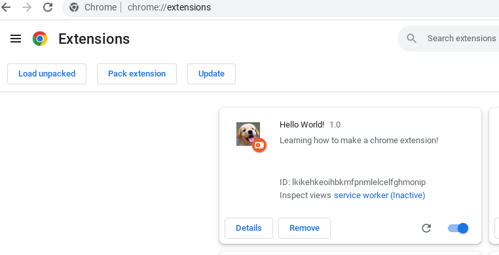The image size is (499, 255).
Task: Reload the Hello World extension
Action: pyautogui.click(x=426, y=228)
